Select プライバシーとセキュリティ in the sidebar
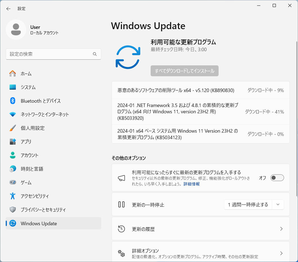Screen dimensions: 298x262 [53, 210]
